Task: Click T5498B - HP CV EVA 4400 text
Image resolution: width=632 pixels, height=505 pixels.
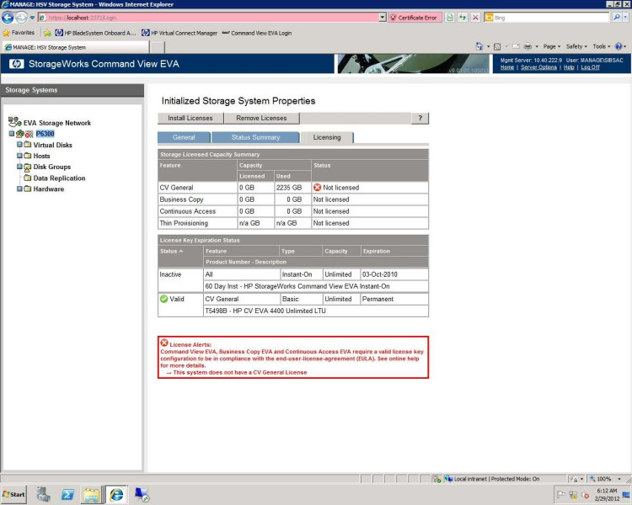Action: pos(265,311)
